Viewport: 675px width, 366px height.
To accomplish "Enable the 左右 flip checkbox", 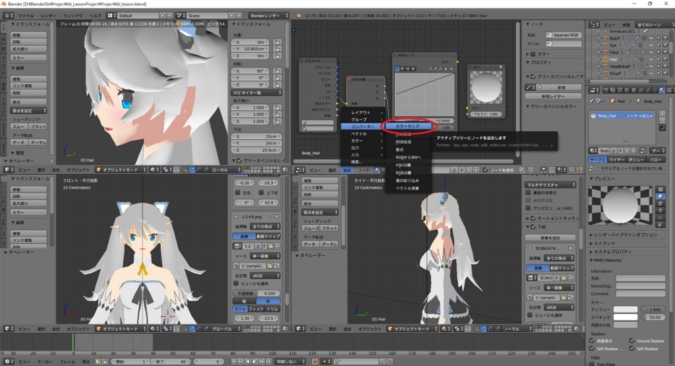I will 237,193.
